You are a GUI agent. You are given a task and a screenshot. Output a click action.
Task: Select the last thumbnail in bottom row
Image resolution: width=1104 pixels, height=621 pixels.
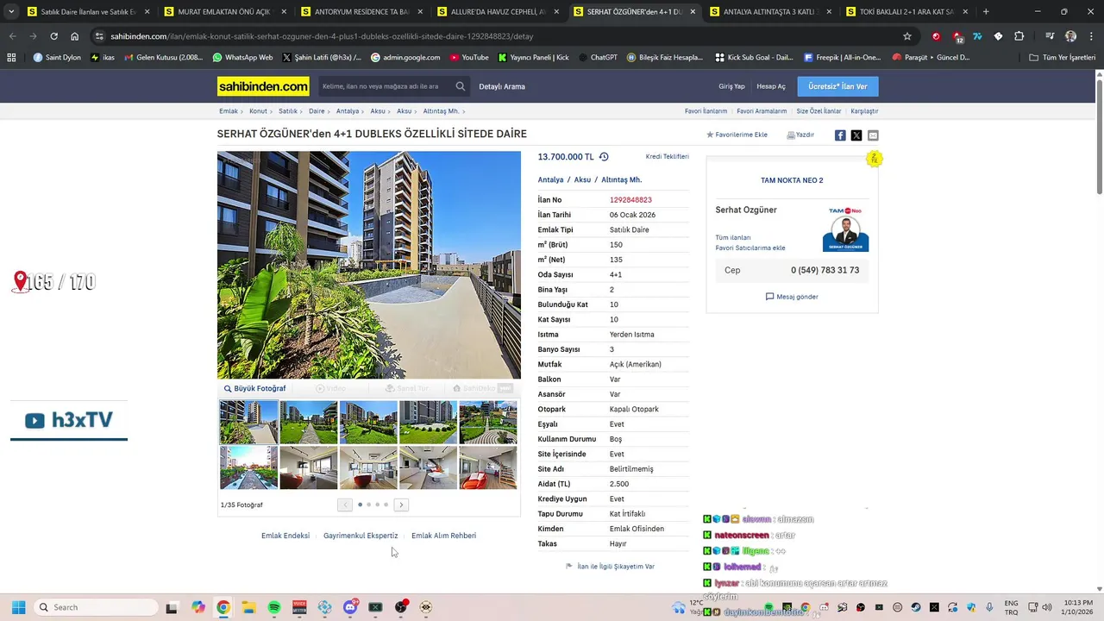(488, 467)
